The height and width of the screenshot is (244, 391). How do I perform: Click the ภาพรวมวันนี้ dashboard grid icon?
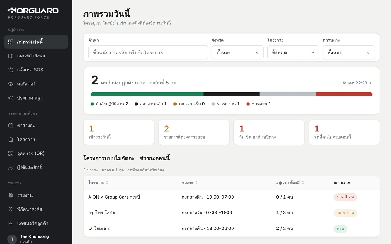(11, 42)
